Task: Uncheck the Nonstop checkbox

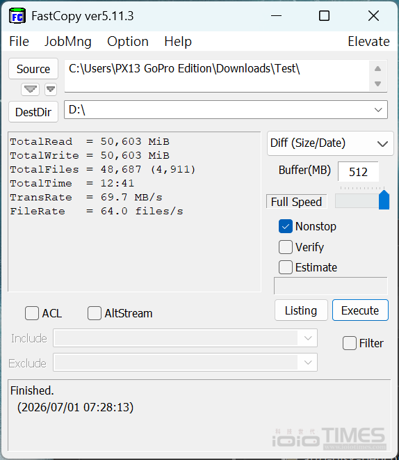Action: [x=285, y=226]
